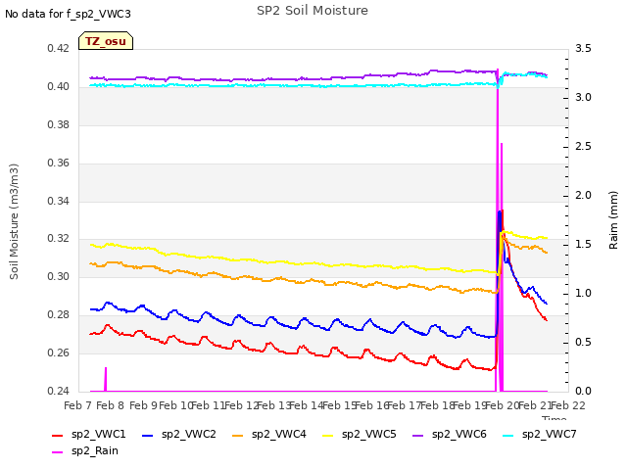This screenshot has height=470, width=627.
Task: Select the sp2_VWC1 legend entry
Action: click(x=89, y=434)
